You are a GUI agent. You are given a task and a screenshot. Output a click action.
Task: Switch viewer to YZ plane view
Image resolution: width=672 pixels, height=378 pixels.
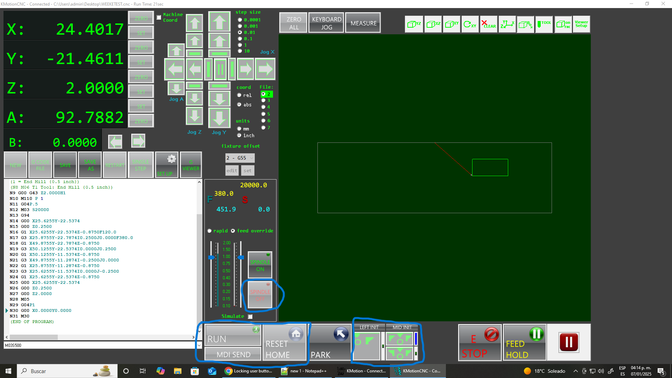(x=414, y=24)
